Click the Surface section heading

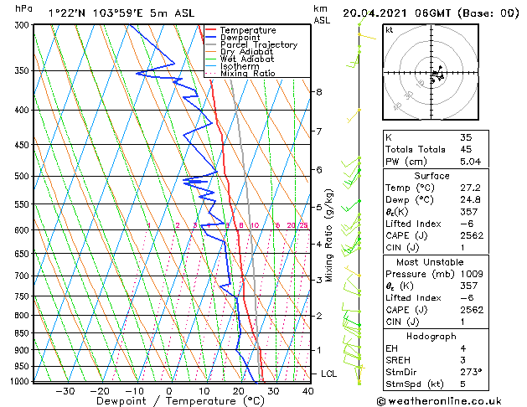pyautogui.click(x=431, y=176)
